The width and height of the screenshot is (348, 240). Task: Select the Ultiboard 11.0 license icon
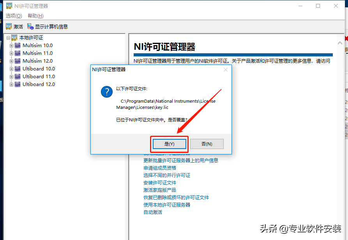point(18,76)
